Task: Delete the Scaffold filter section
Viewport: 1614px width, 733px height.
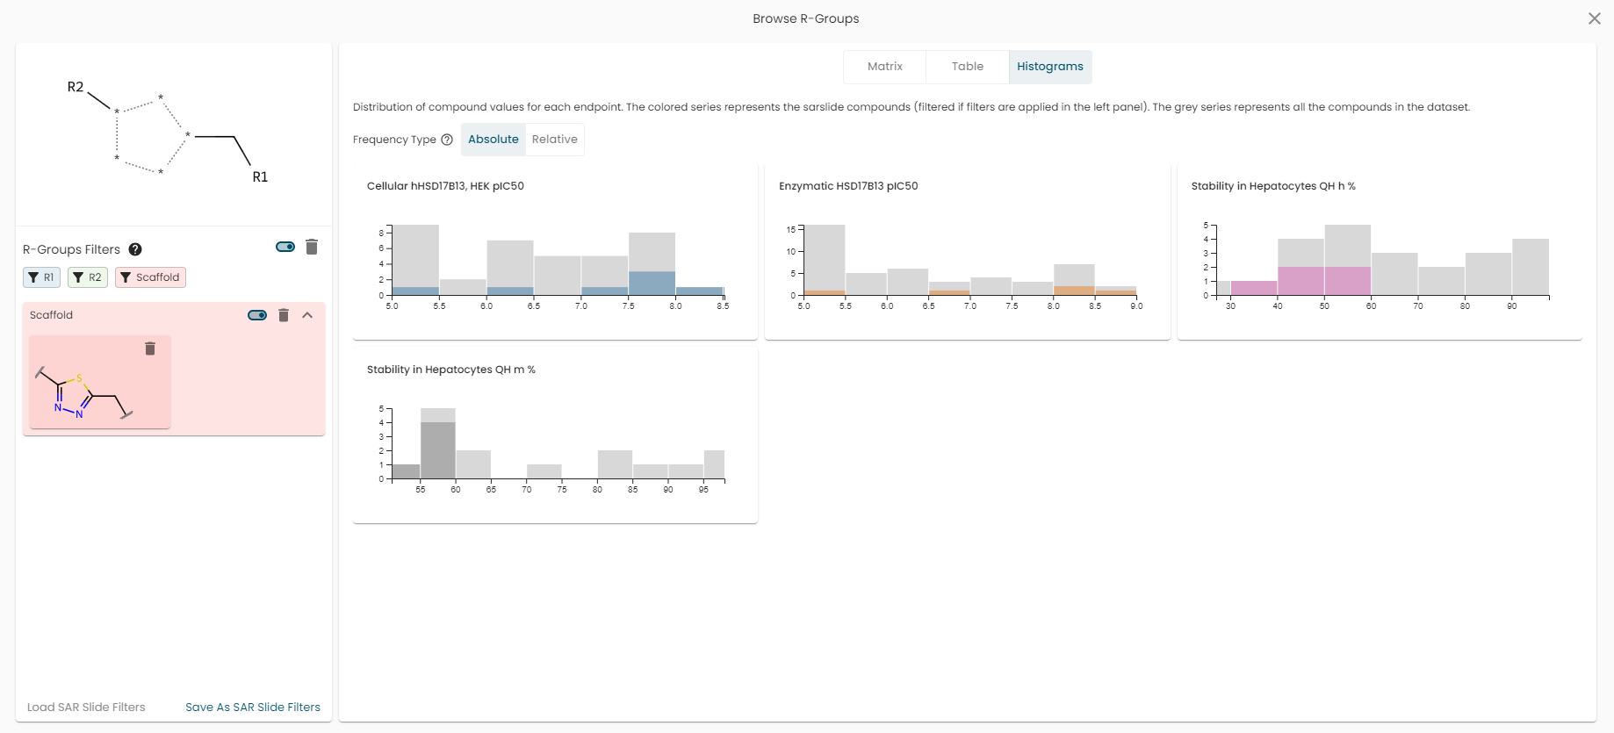Action: pos(284,315)
